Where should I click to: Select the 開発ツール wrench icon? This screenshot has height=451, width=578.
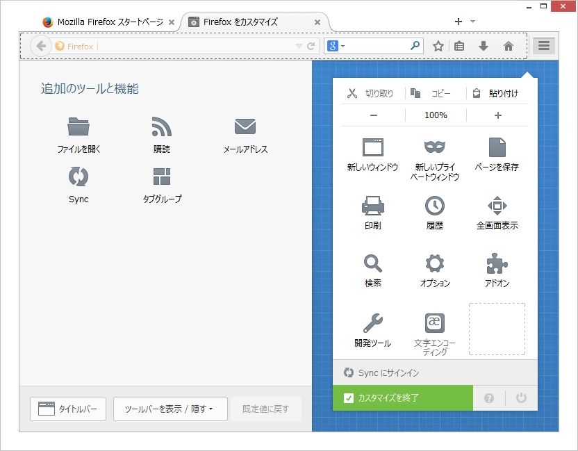click(x=372, y=322)
